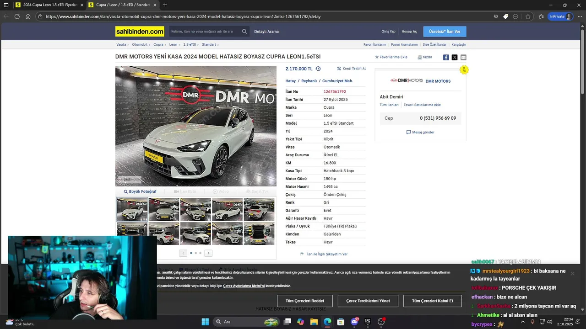This screenshot has height=329, width=586.
Task: Click the search magnifier icon in site header
Action: [x=244, y=32]
